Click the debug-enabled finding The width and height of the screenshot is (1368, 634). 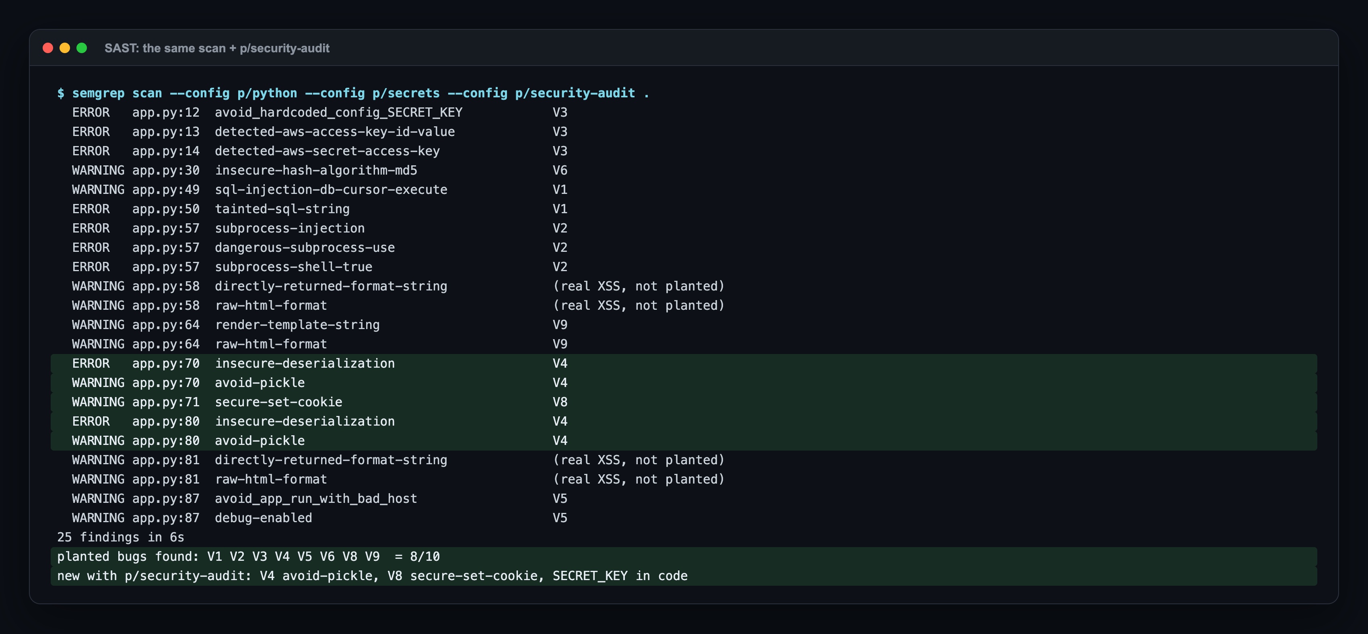tap(264, 518)
